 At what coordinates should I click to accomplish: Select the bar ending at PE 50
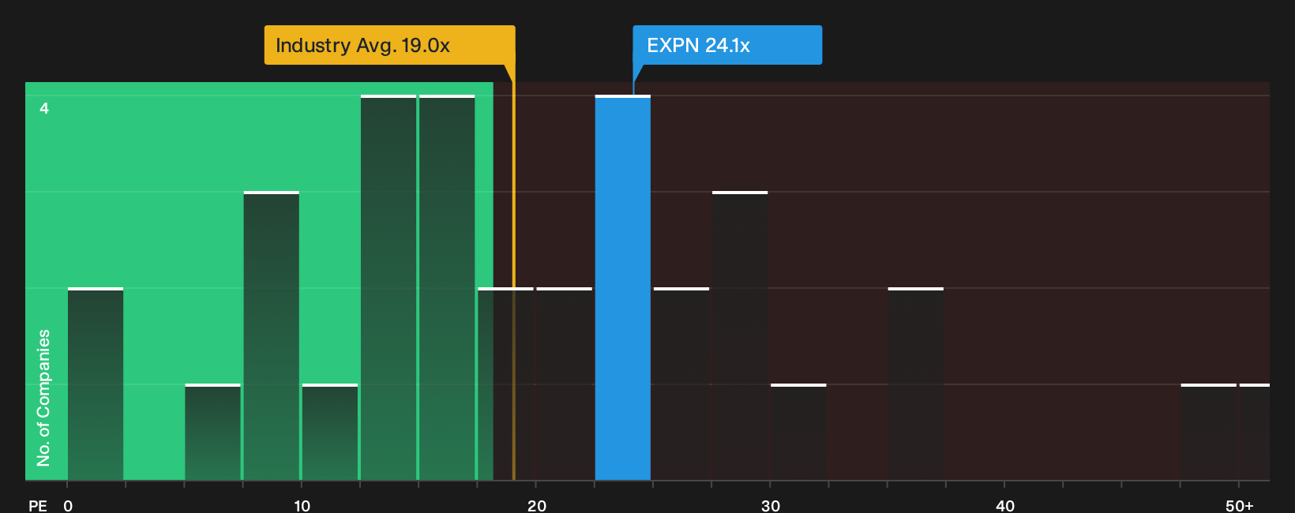coord(1208,432)
